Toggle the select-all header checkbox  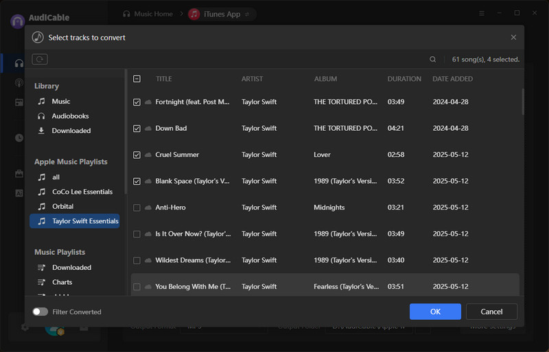pyautogui.click(x=137, y=79)
